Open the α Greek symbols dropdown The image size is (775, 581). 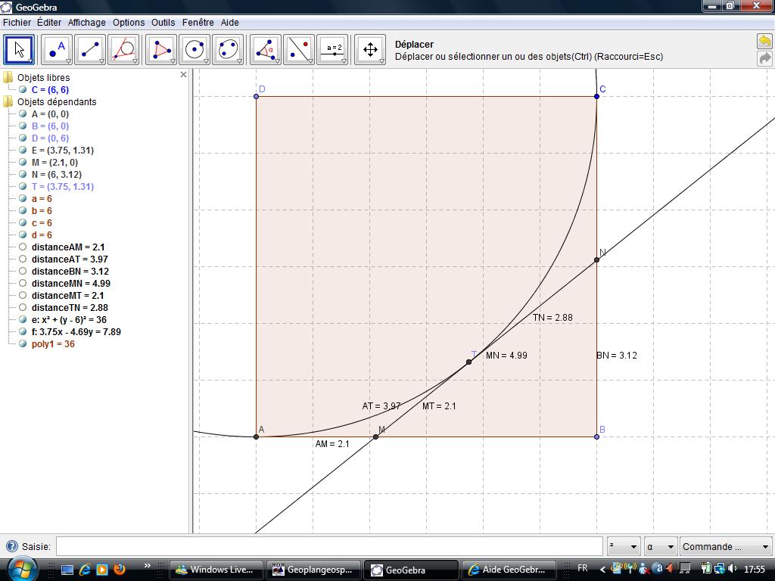[x=659, y=546]
